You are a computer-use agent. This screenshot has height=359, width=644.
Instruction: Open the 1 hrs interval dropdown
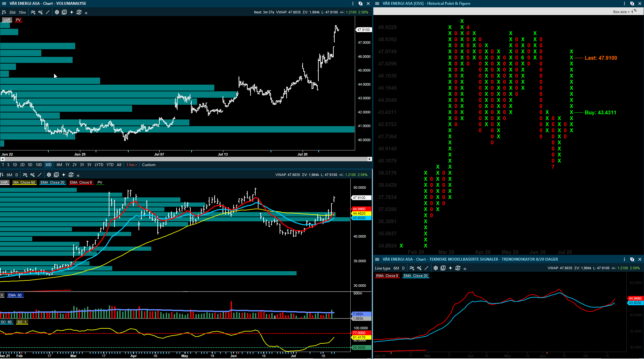(x=131, y=165)
